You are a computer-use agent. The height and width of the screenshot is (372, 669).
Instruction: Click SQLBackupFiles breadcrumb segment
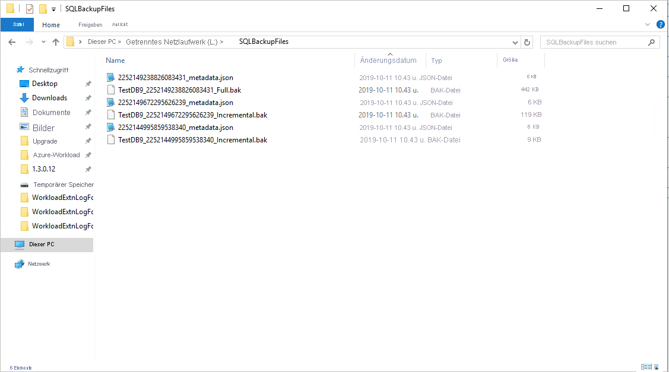[264, 42]
